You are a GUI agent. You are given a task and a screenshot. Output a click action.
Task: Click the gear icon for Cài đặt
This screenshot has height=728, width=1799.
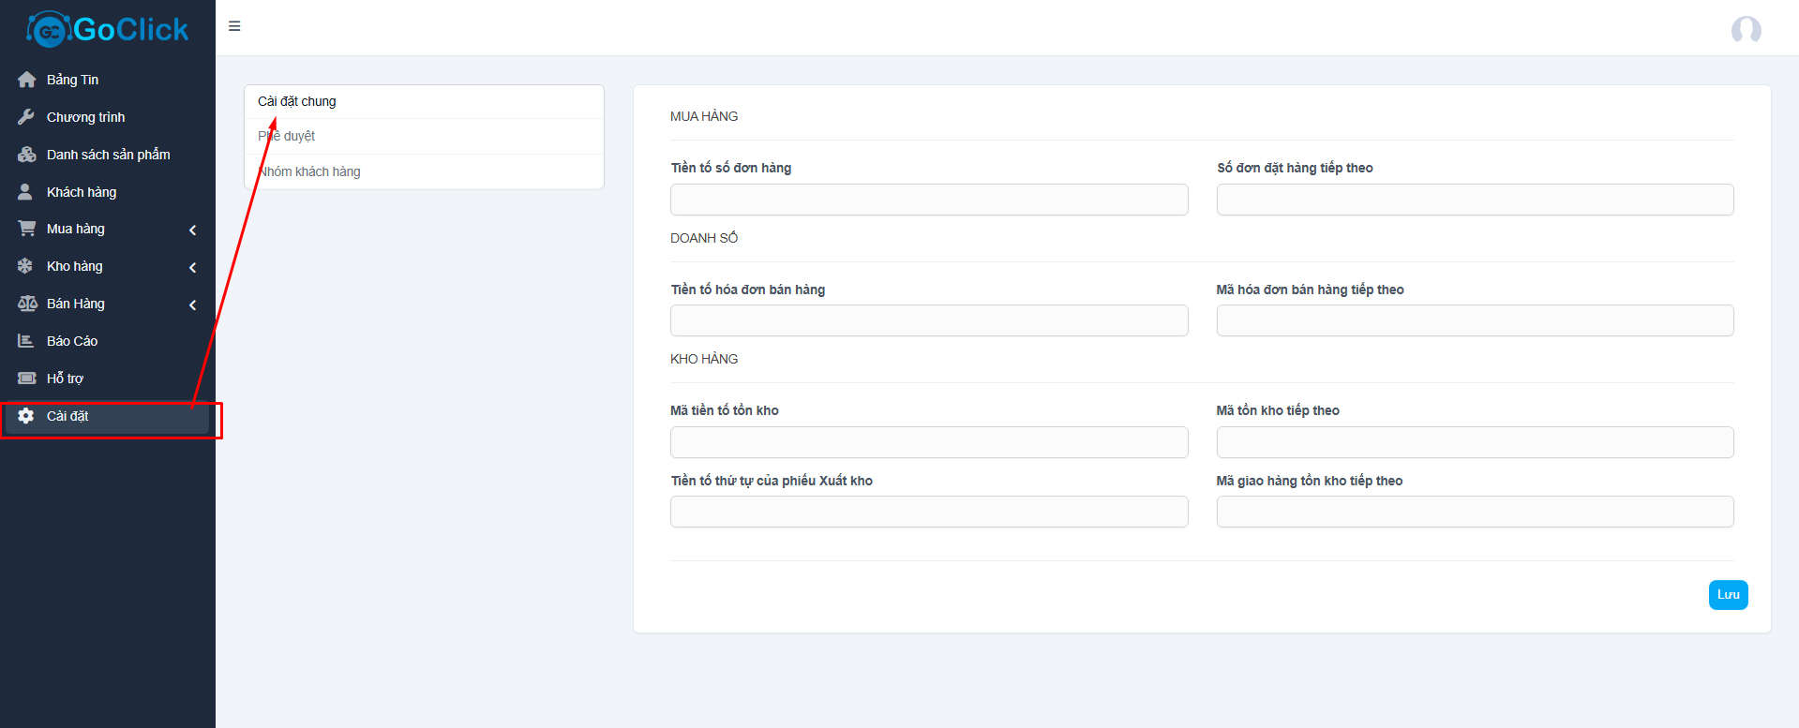(x=26, y=416)
